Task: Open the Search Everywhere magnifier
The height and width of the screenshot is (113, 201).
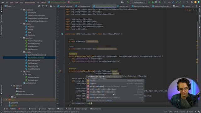Action: click(x=192, y=2)
